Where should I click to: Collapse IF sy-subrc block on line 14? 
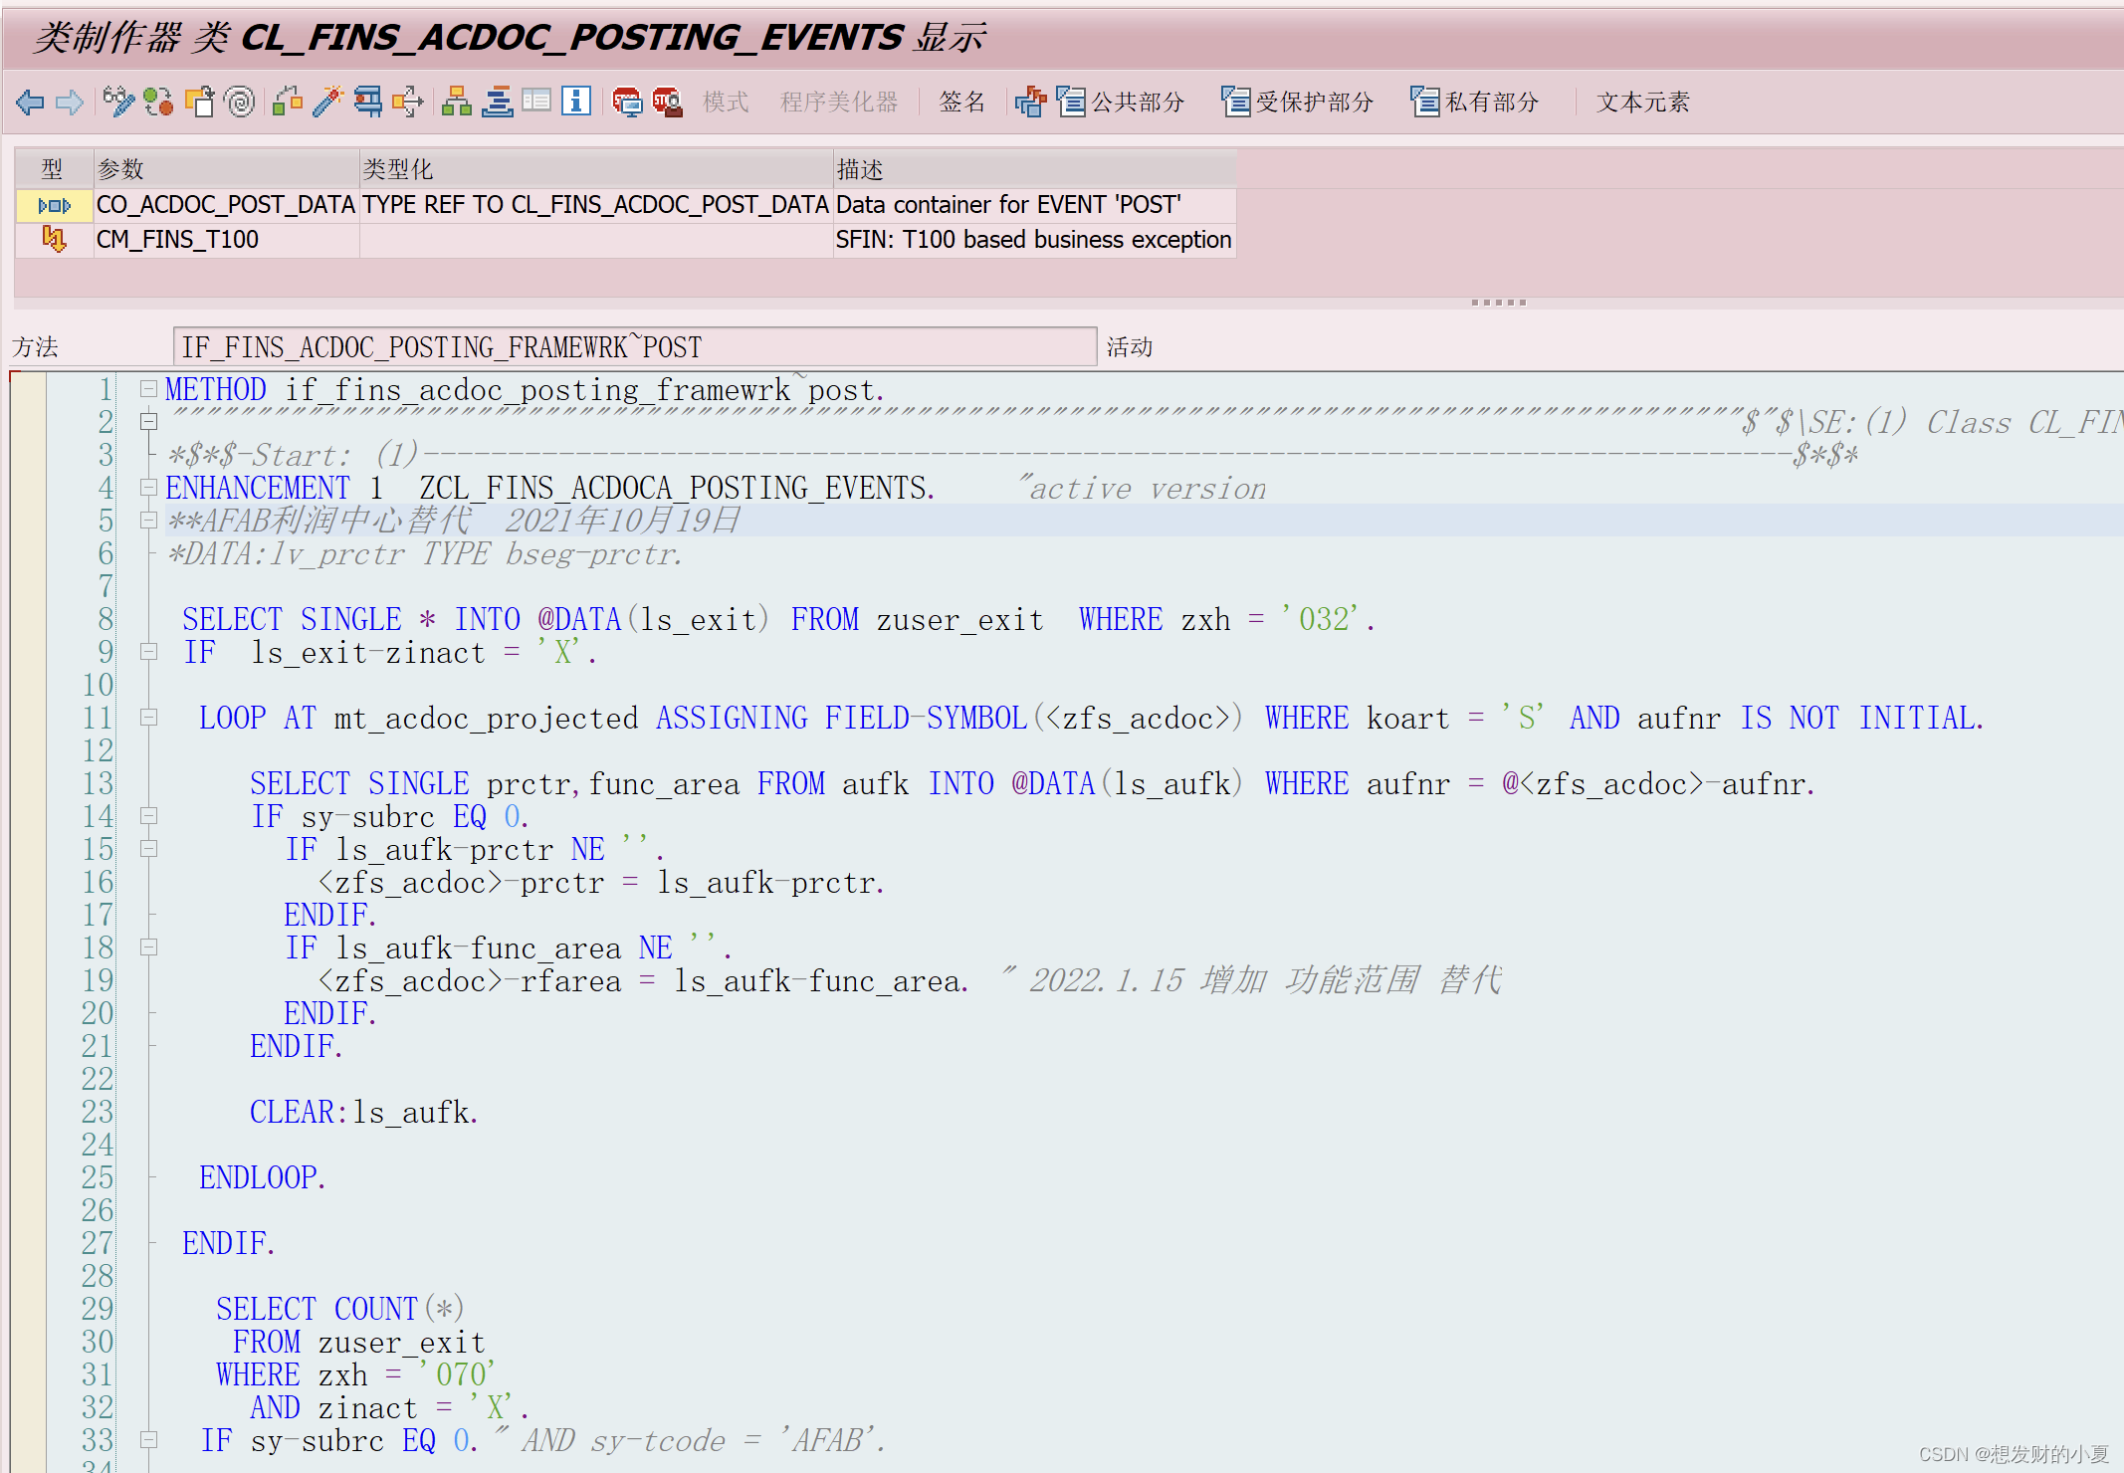(x=148, y=815)
